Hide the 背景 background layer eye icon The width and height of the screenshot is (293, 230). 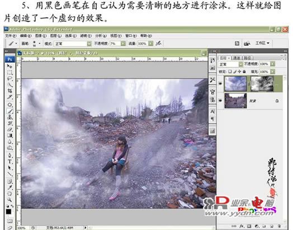point(220,101)
